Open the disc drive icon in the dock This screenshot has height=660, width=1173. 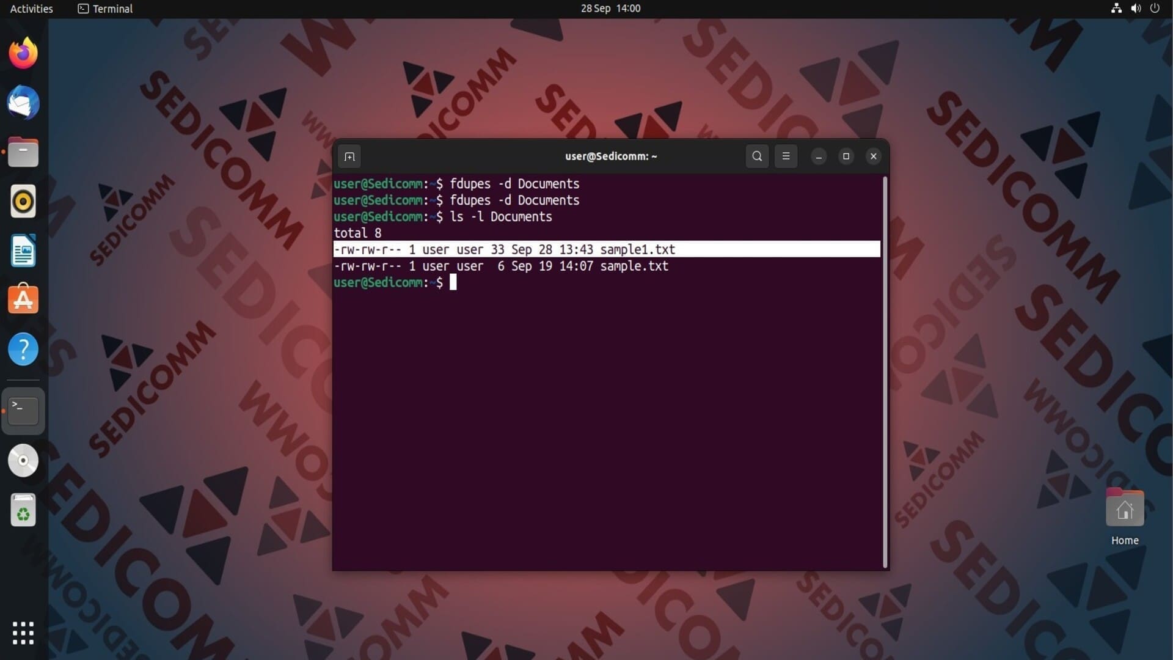[x=23, y=460]
